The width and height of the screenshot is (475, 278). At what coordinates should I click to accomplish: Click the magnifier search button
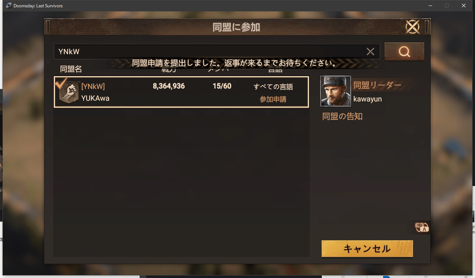tap(404, 51)
